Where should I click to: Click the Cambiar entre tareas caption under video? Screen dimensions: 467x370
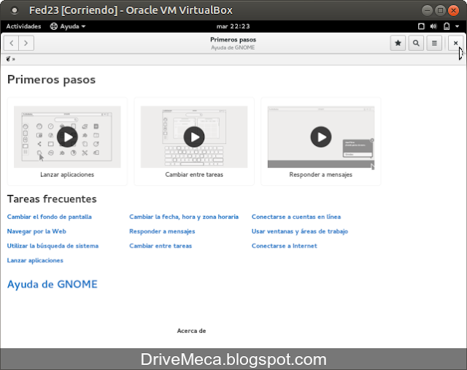click(194, 174)
